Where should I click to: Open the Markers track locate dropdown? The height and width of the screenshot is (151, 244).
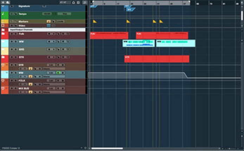point(60,21)
